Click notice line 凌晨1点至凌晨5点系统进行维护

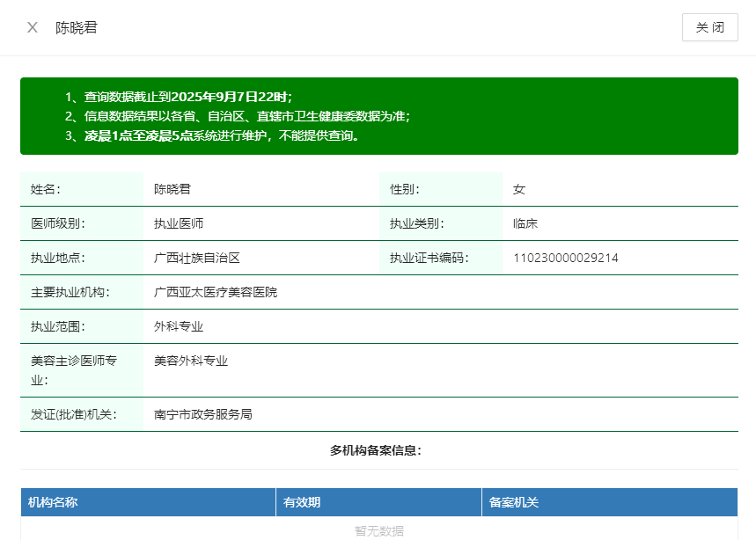coord(221,135)
